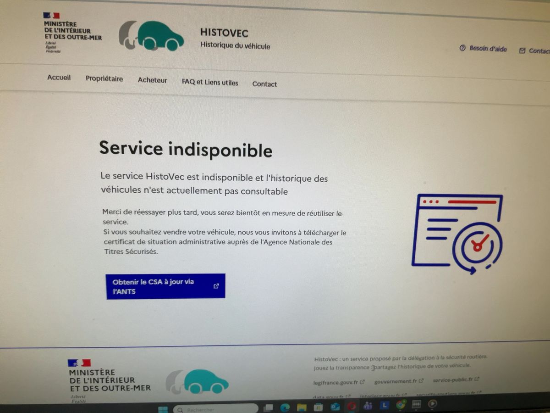Click the footer HistoVec car logo
This screenshot has width=550, height=413.
[197, 382]
